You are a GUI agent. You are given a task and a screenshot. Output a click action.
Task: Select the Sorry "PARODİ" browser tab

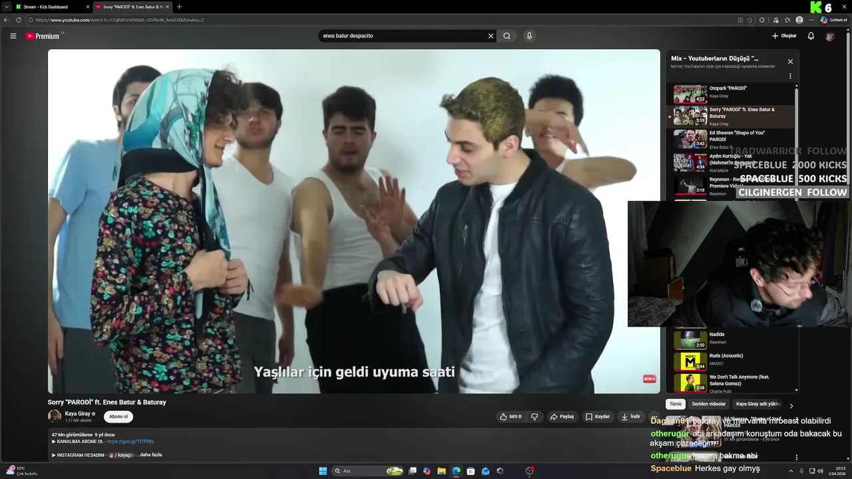tap(131, 7)
